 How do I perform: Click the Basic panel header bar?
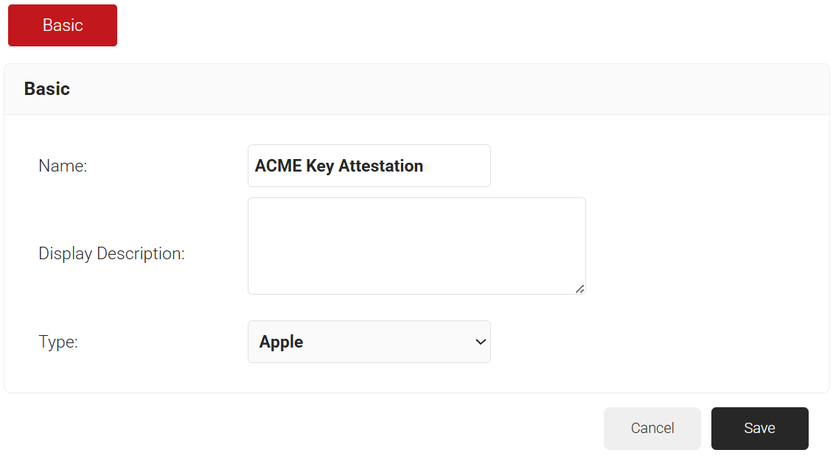[x=416, y=89]
